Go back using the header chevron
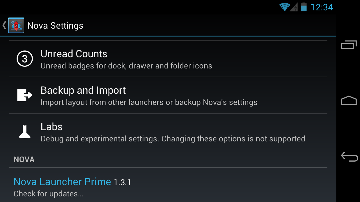The height and width of the screenshot is (202, 360). point(4,26)
